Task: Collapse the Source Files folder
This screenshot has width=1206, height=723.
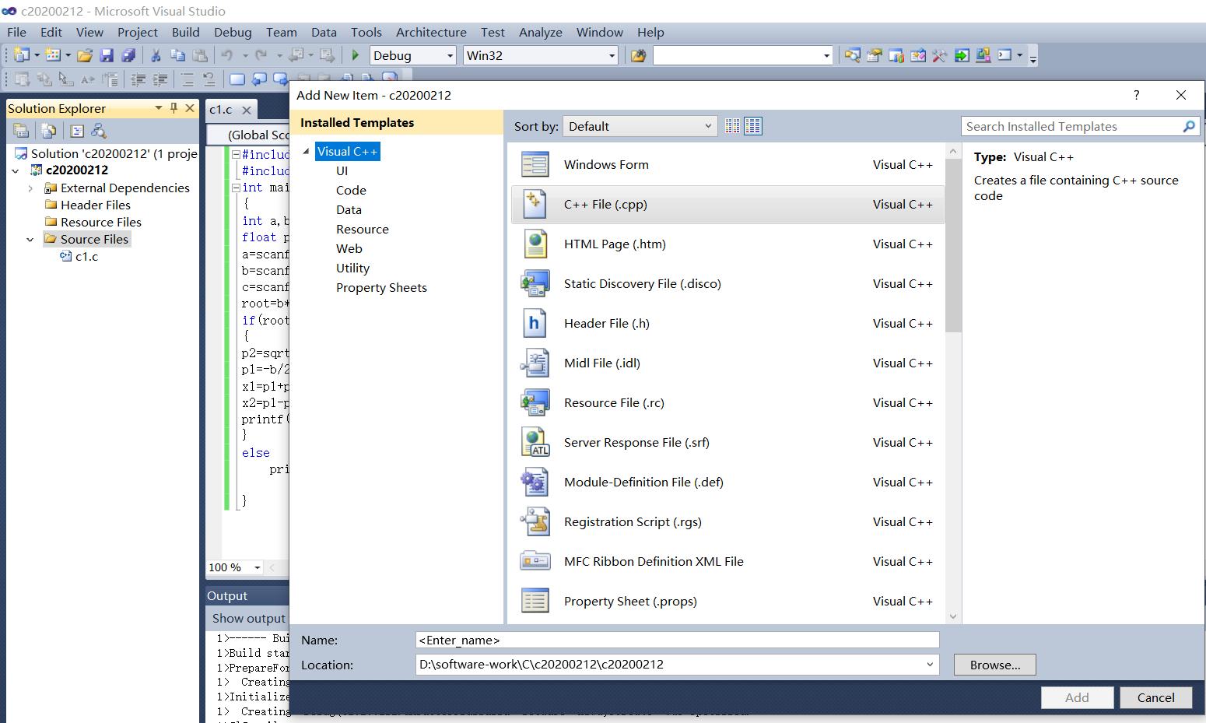Action: (30, 239)
